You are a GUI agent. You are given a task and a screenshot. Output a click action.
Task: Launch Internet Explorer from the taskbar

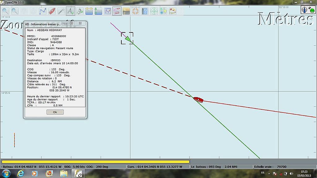20,174
